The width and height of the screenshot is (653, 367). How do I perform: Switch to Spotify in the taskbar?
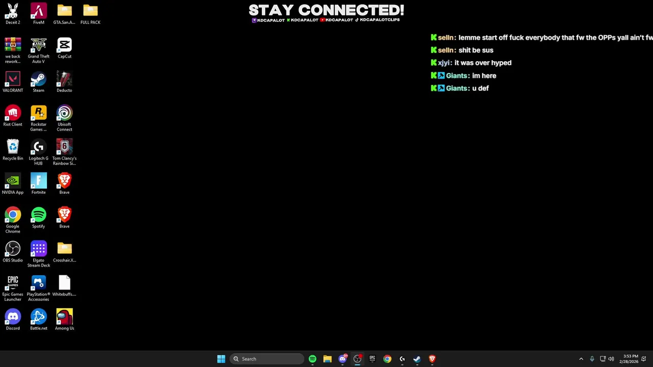(312, 359)
